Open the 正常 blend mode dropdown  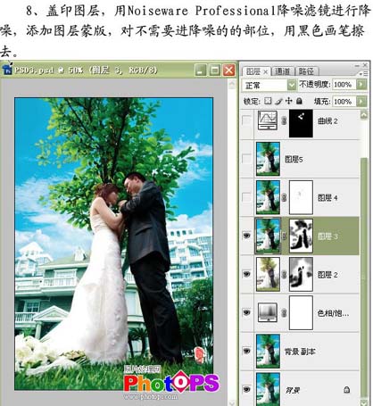click(x=269, y=86)
